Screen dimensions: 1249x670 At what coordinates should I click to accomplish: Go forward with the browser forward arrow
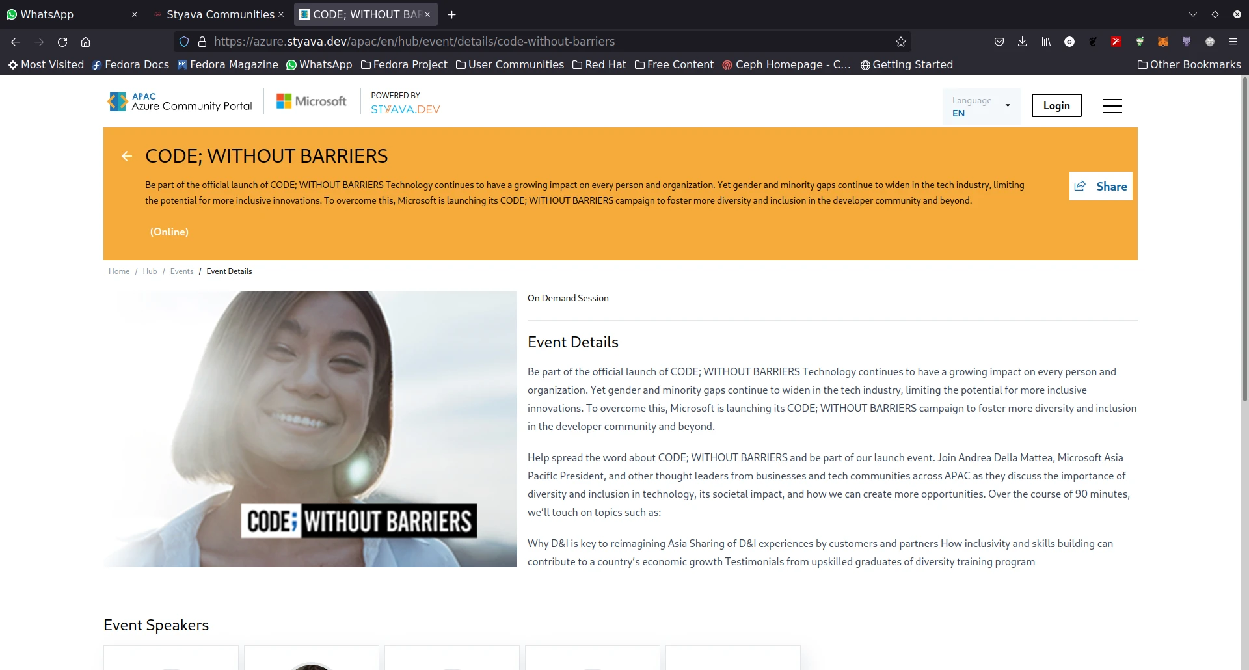(x=39, y=42)
